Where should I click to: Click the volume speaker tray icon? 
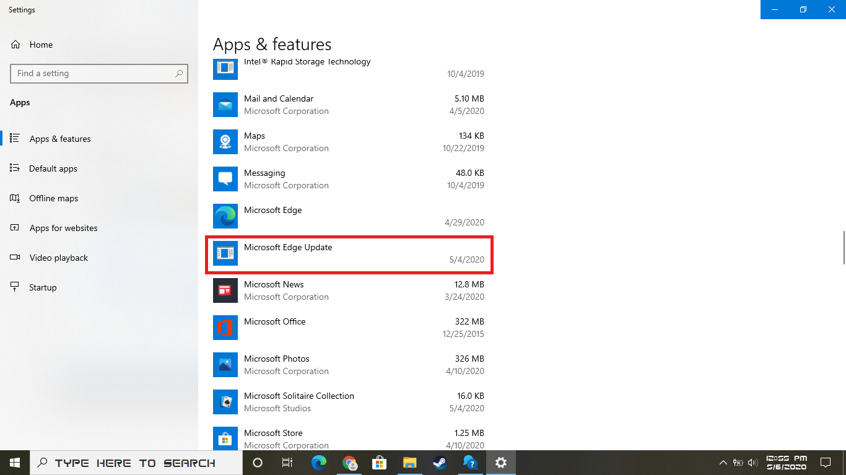tap(753, 463)
